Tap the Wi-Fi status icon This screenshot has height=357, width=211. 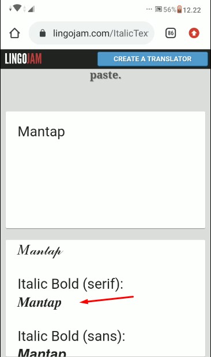(17, 9)
